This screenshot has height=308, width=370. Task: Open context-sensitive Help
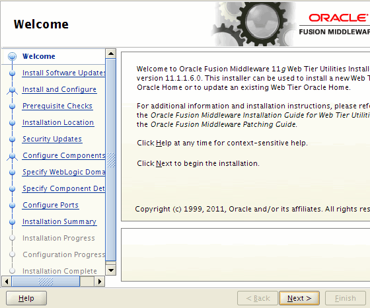26,298
